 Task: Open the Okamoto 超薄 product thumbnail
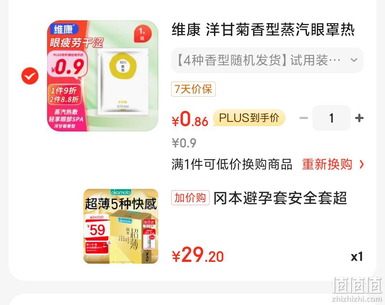pos(121,226)
